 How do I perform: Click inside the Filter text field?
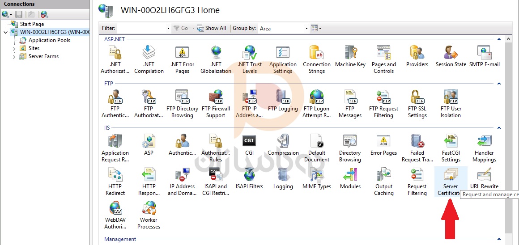click(x=141, y=29)
